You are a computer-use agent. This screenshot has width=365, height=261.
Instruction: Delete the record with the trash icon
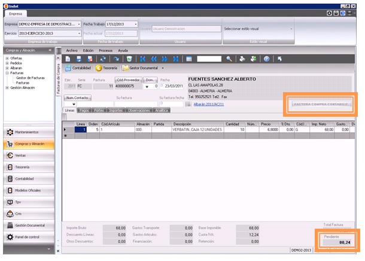[x=129, y=59]
